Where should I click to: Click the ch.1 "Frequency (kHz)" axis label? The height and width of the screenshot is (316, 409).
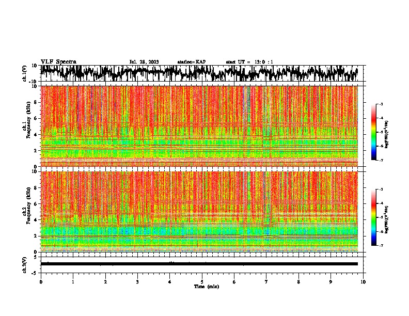(28, 120)
